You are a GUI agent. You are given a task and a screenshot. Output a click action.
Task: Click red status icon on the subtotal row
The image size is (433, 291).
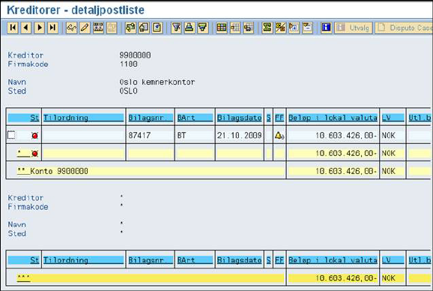pyautogui.click(x=34, y=154)
